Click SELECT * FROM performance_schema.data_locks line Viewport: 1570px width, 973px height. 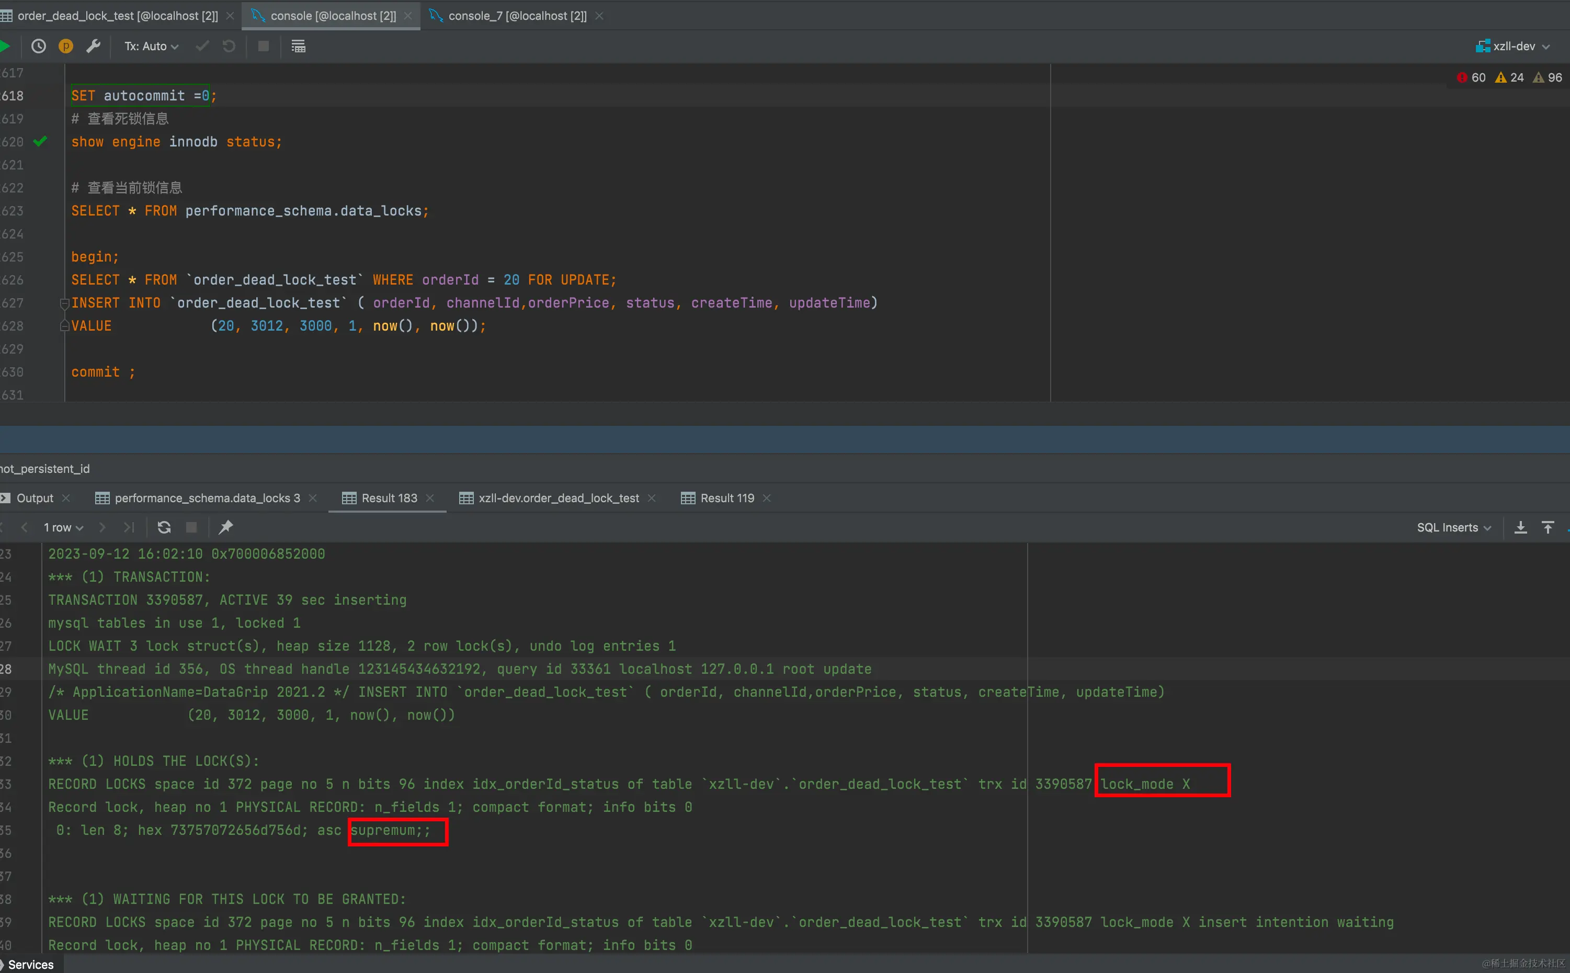tap(249, 210)
